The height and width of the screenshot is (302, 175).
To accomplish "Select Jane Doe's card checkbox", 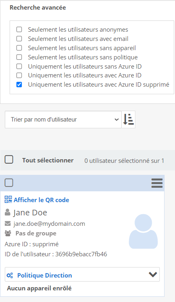I will [x=9, y=182].
